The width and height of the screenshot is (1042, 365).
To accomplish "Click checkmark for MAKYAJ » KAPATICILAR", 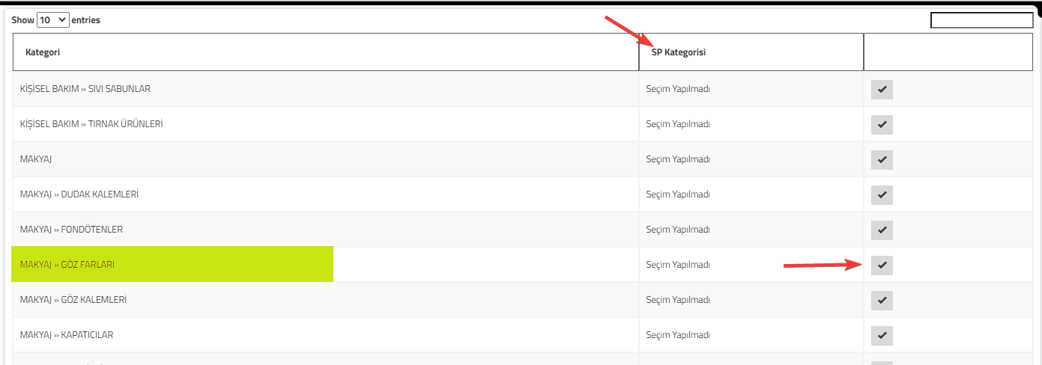I will tap(882, 335).
